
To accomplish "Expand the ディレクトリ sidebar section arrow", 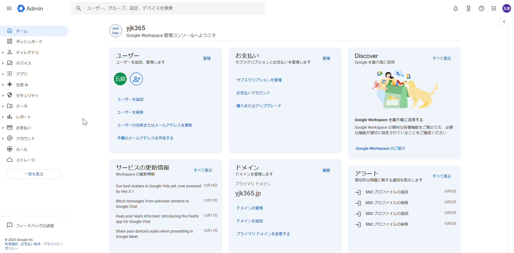I will coord(3,53).
